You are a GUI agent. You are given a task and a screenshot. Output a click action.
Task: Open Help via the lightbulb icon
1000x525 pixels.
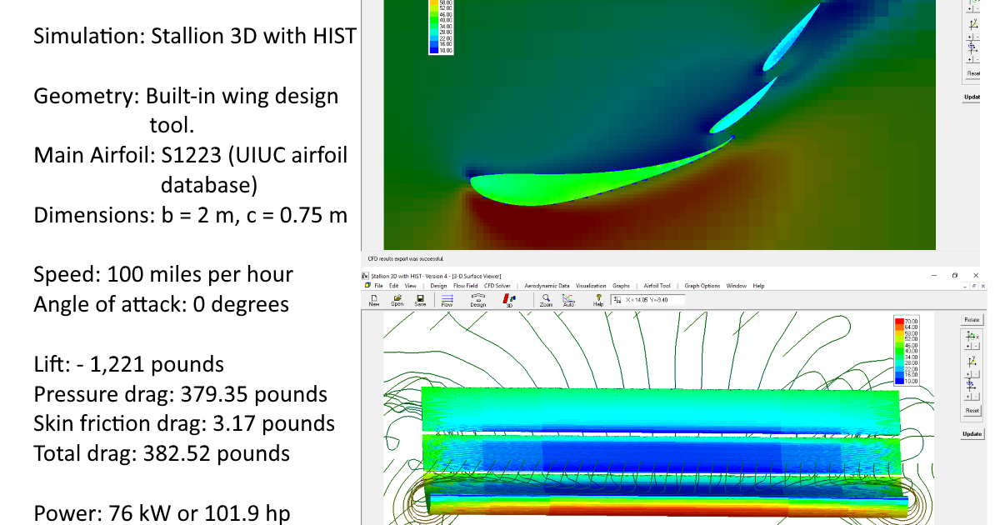coord(598,298)
